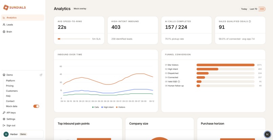Click the Mock overlay badge

tap(80, 9)
